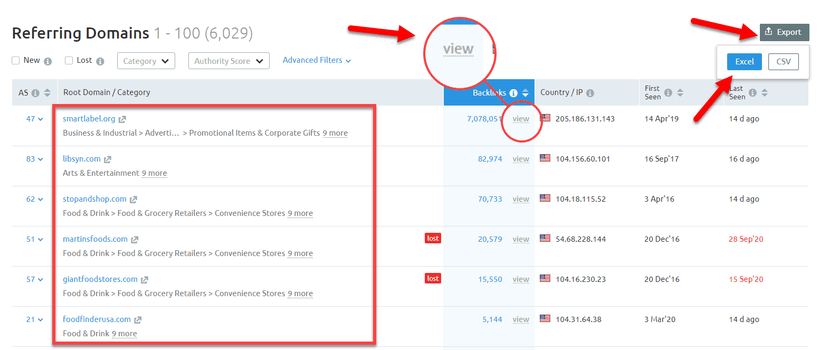
Task: Open the libsyn.com domain link
Action: pyautogui.click(x=82, y=159)
